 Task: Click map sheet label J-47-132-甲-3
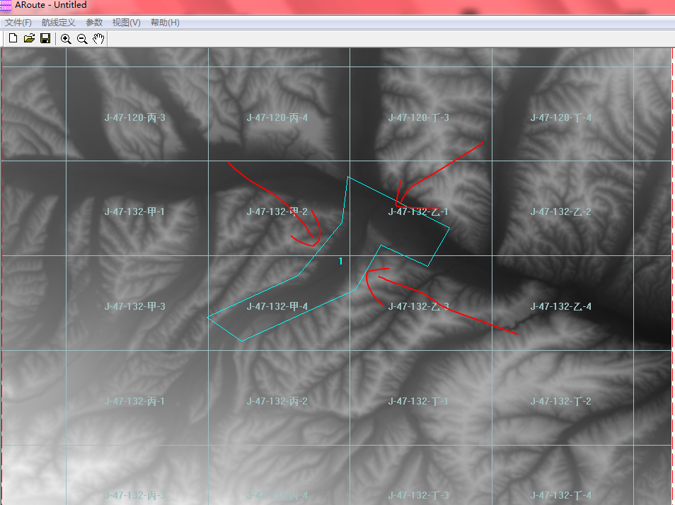(x=134, y=306)
